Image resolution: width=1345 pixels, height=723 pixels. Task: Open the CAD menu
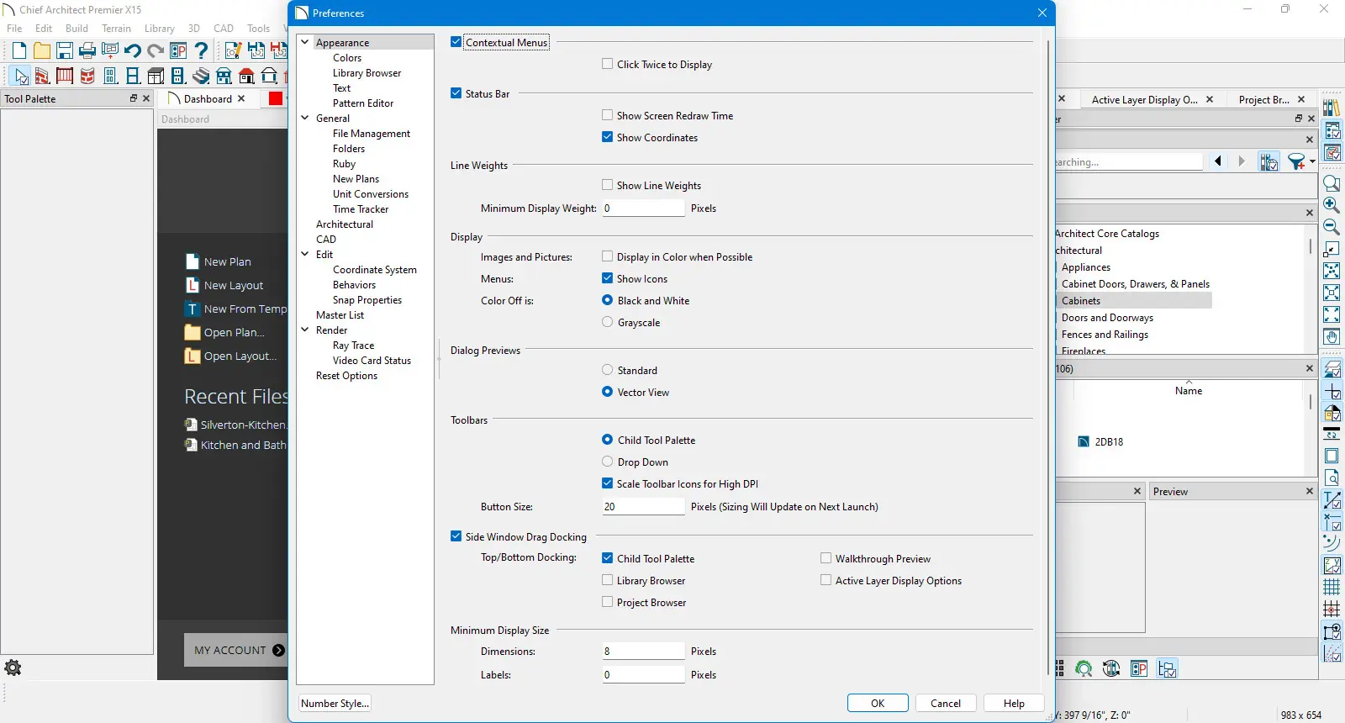click(x=224, y=28)
